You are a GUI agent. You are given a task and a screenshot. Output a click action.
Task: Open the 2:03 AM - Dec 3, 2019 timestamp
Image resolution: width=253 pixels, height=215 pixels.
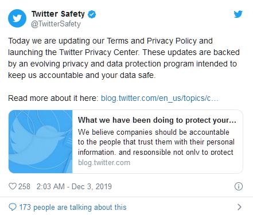[74, 186]
